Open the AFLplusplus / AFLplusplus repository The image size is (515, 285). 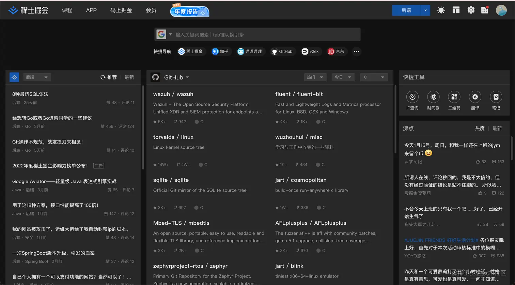tap(311, 223)
